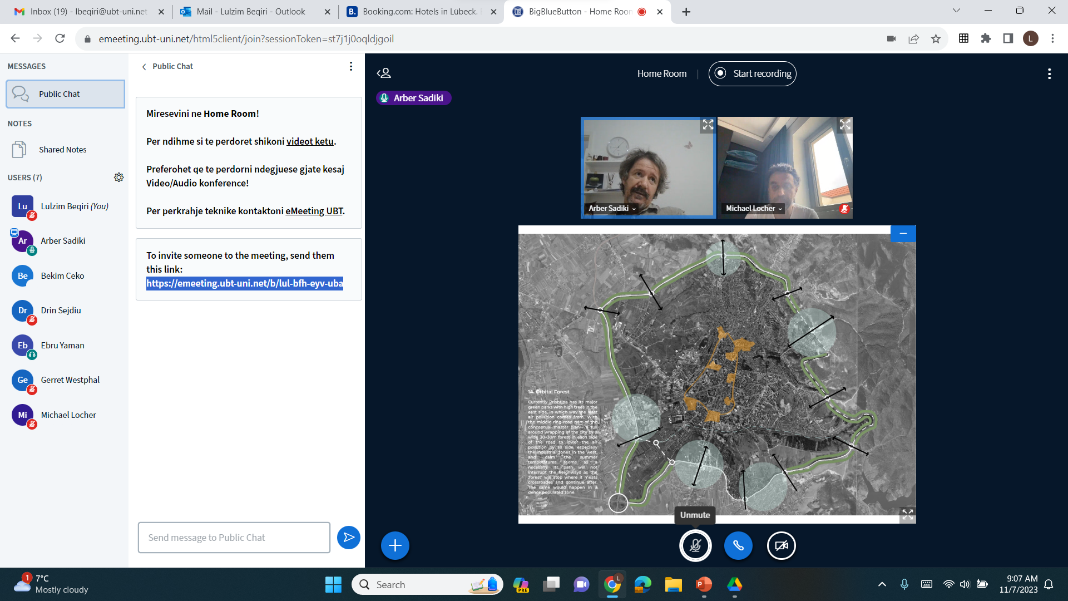The height and width of the screenshot is (601, 1068).
Task: Leave audio with the phone icon
Action: 738,545
